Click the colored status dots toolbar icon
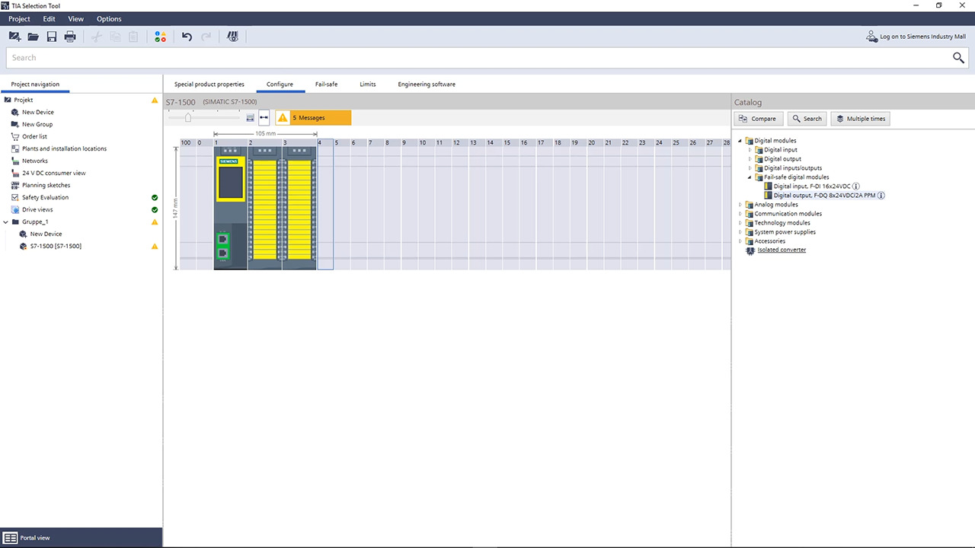The height and width of the screenshot is (548, 975). point(160,37)
